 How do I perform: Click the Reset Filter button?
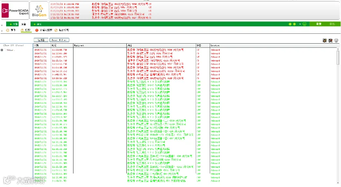59,40
